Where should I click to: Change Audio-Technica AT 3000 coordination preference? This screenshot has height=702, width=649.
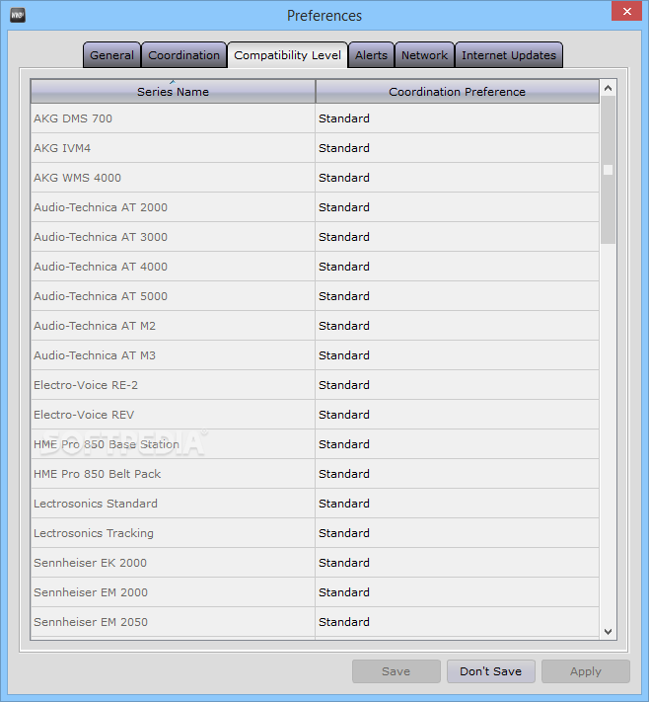click(x=457, y=237)
